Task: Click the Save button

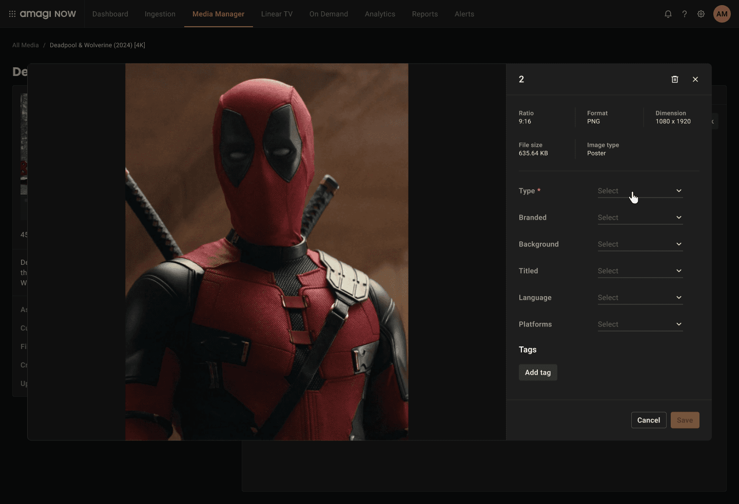Action: point(685,420)
